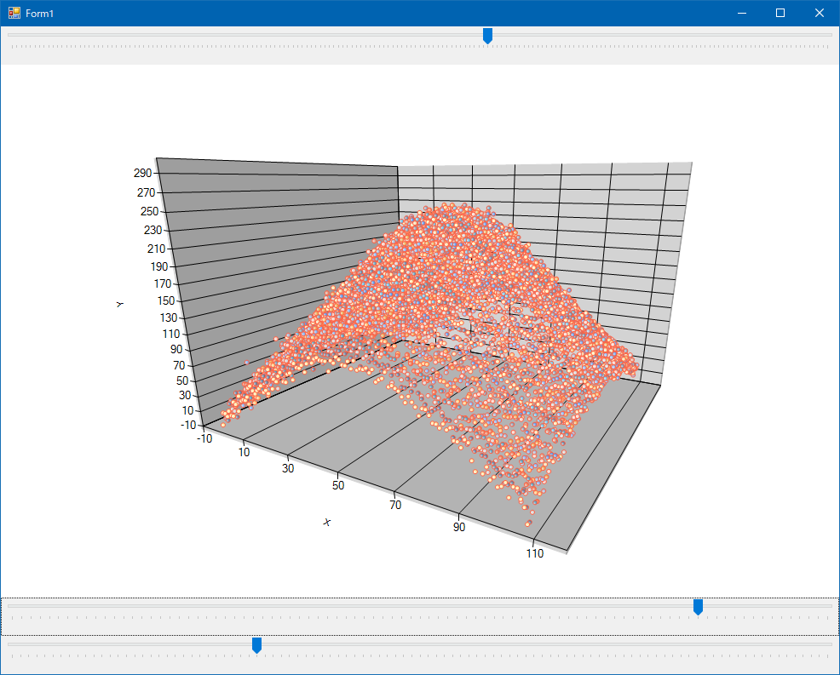Click the Form1 application icon in title bar
Screen dimensions: 840x675
(14, 13)
